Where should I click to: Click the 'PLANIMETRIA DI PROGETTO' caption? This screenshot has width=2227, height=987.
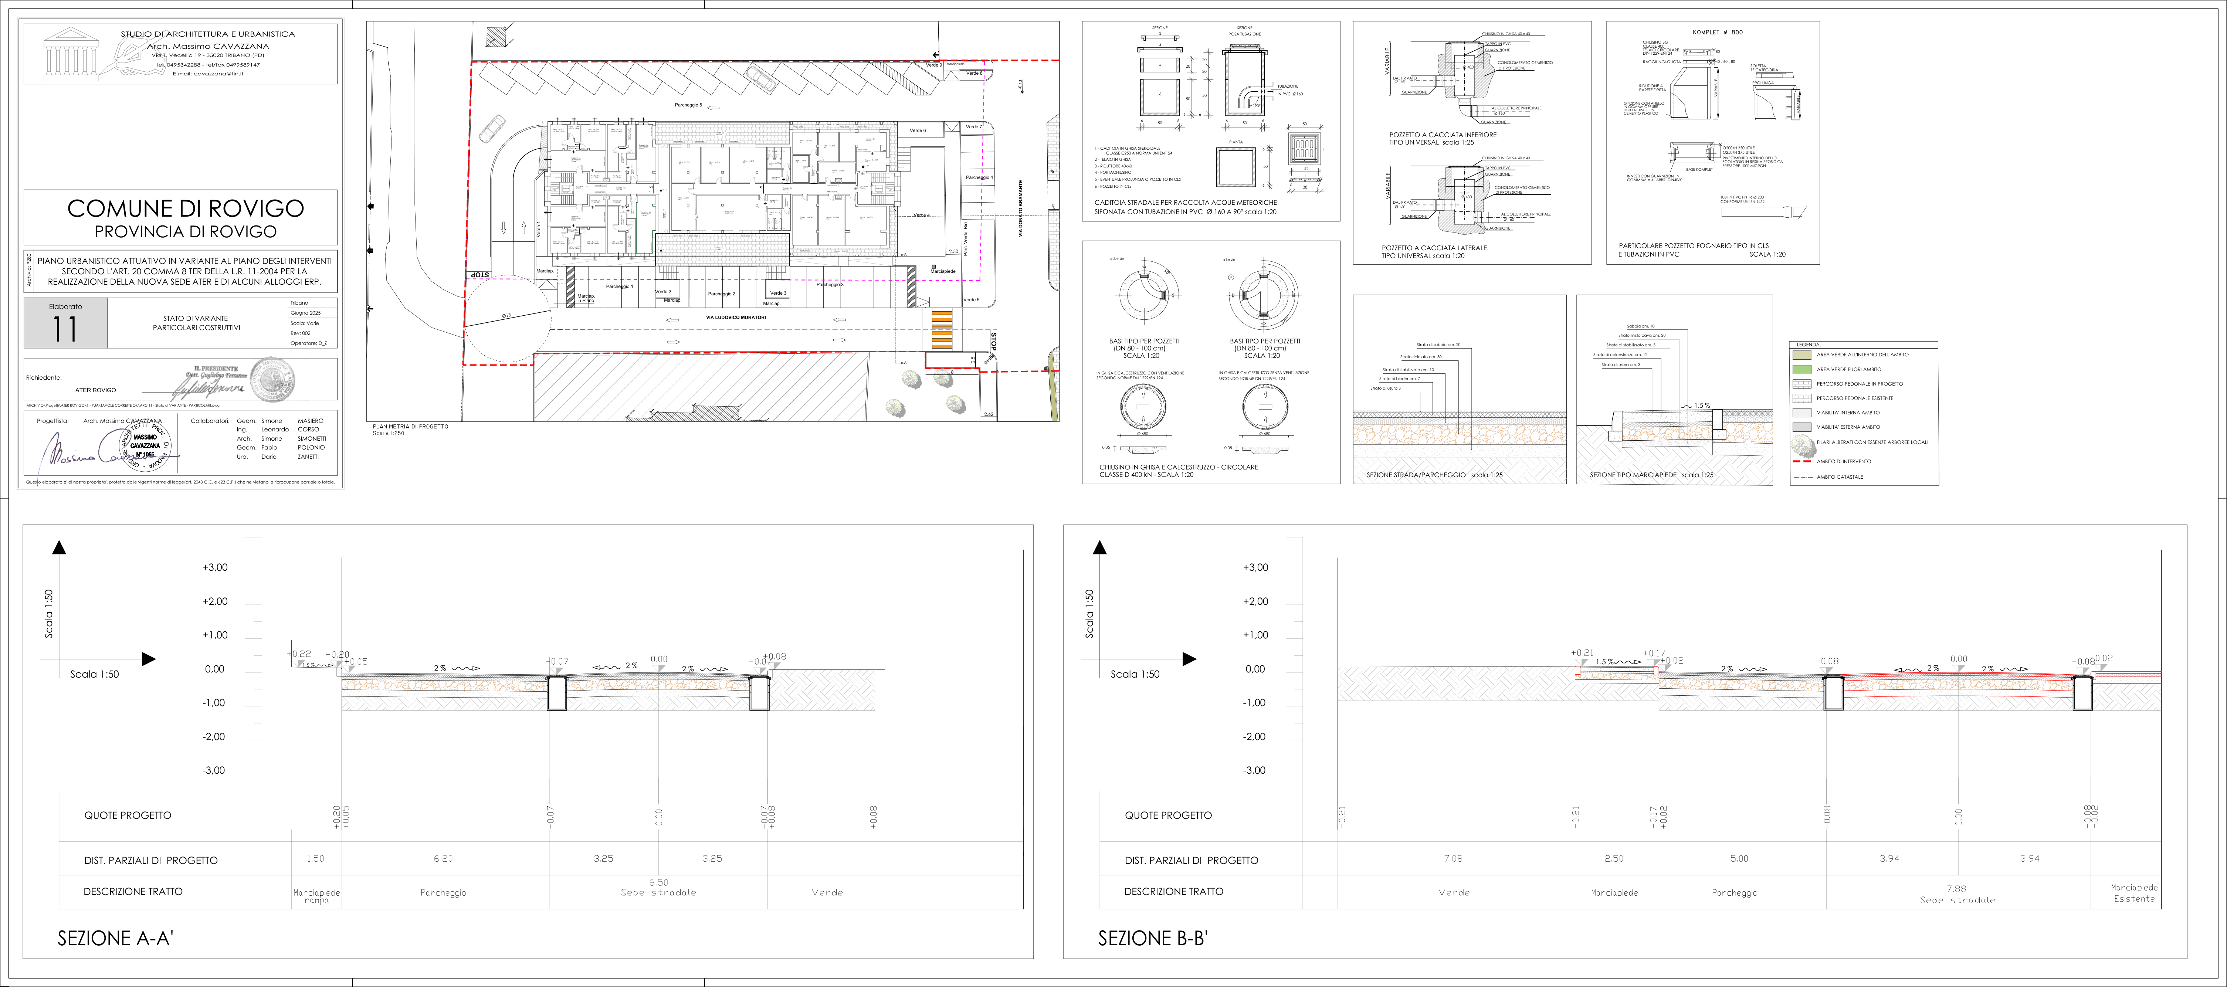click(x=411, y=426)
